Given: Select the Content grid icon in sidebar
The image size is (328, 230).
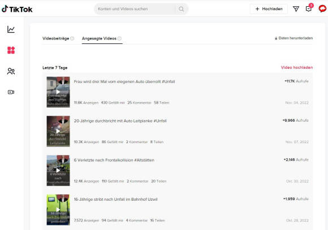Looking at the screenshot, I should pos(11,50).
